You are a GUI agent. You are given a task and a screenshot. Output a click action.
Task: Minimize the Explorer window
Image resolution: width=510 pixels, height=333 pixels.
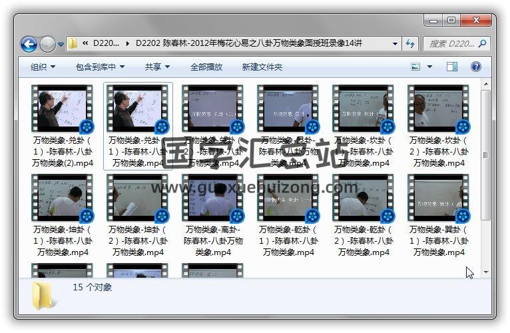(433, 20)
